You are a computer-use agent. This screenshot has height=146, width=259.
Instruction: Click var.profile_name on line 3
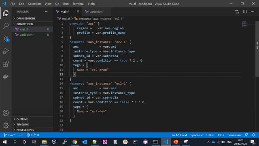click(x=110, y=33)
